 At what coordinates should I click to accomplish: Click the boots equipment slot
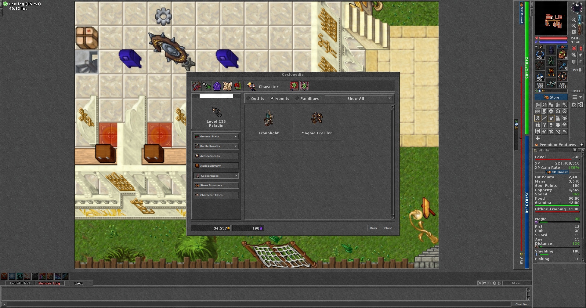tap(551, 83)
